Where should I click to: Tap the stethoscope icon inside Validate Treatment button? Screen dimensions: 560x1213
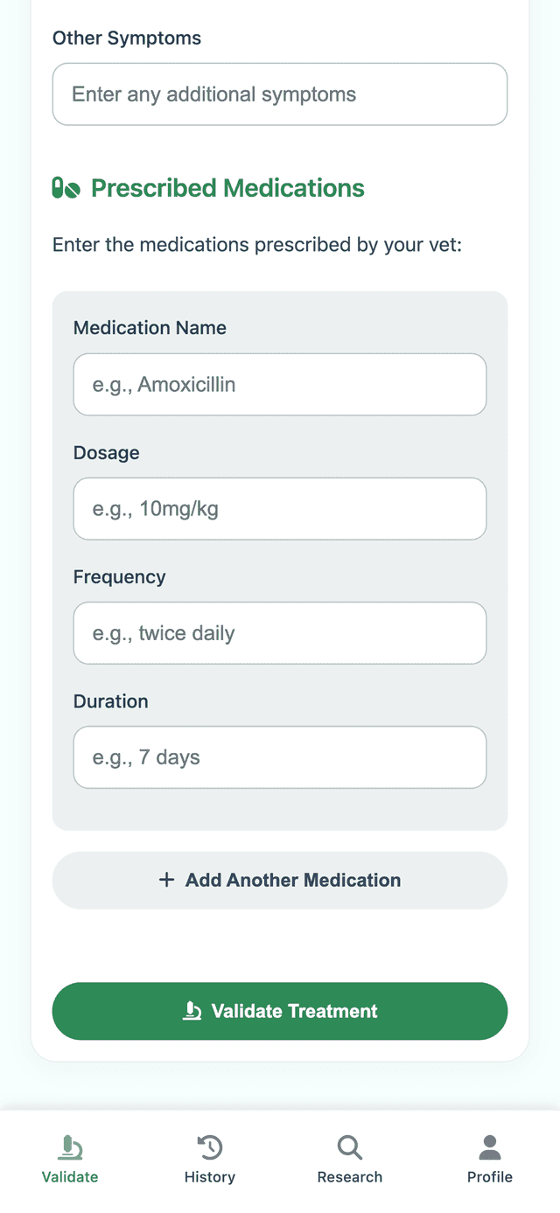[x=191, y=1011]
